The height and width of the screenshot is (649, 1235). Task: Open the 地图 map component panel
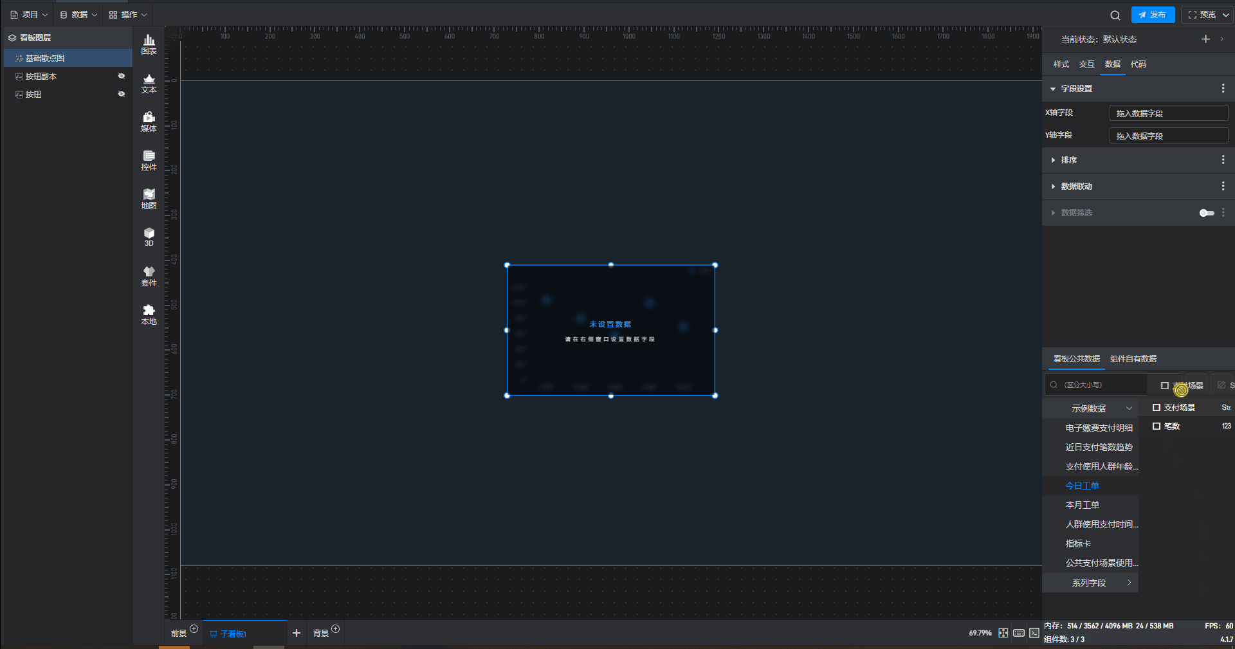coord(149,199)
